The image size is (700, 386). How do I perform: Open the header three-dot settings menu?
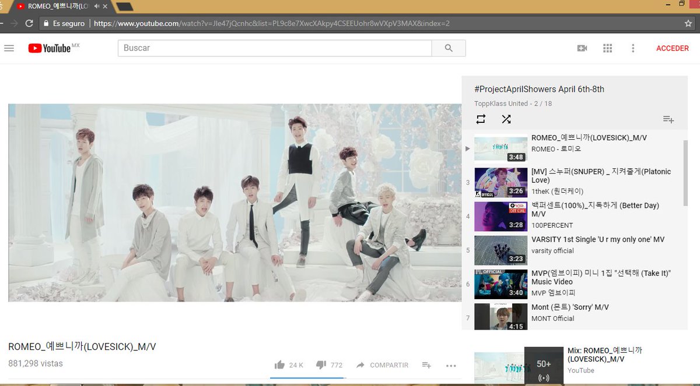(x=633, y=48)
